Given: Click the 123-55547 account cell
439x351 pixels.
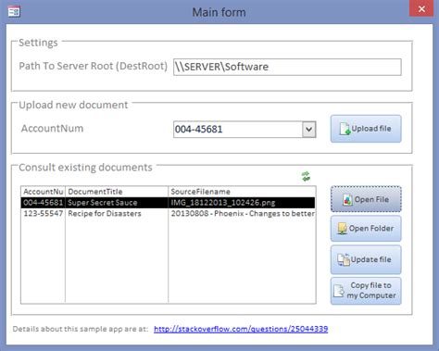Looking at the screenshot, I should tap(44, 214).
